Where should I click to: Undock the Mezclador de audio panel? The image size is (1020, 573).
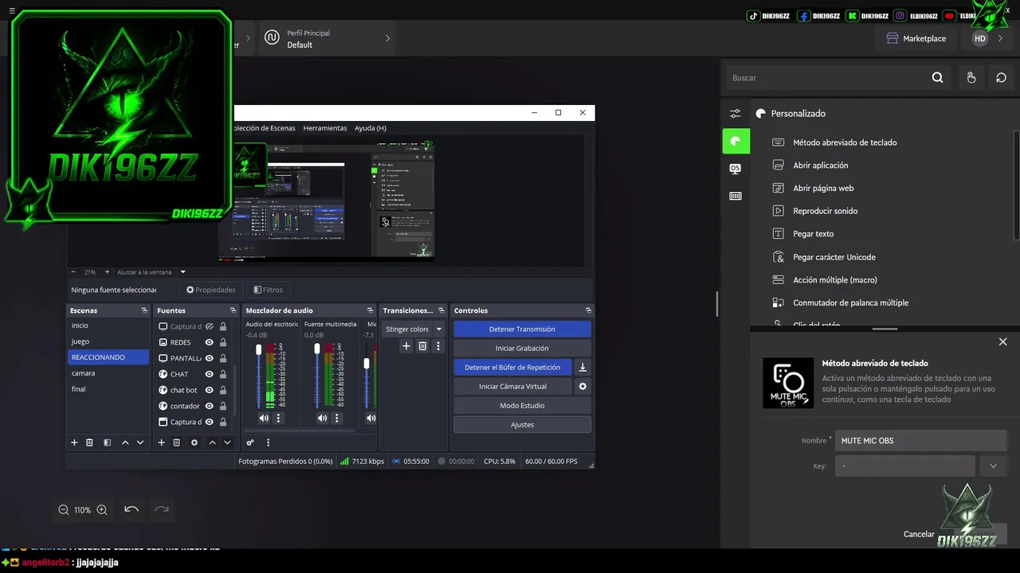click(x=370, y=310)
